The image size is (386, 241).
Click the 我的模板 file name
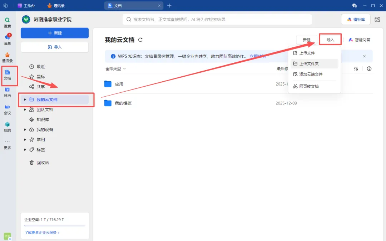(x=123, y=103)
